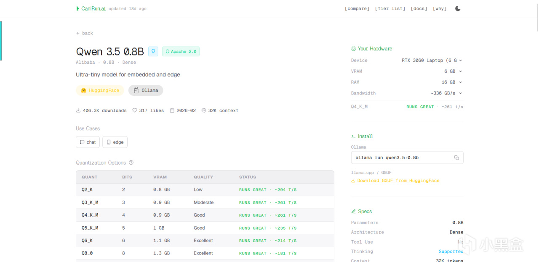The image size is (539, 262).
Task: Click the STATUS column header
Action: click(248, 177)
